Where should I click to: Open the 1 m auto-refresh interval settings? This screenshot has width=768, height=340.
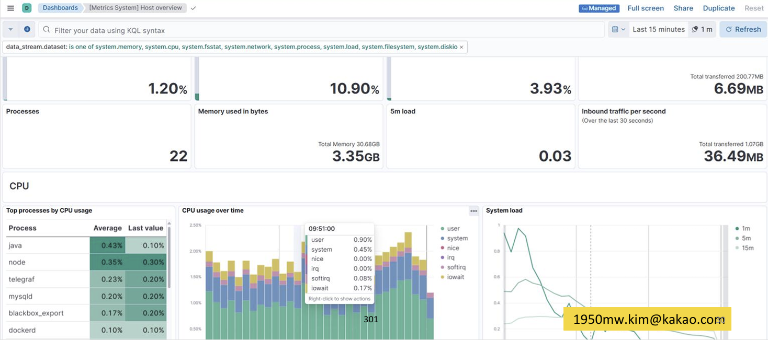[x=702, y=30]
